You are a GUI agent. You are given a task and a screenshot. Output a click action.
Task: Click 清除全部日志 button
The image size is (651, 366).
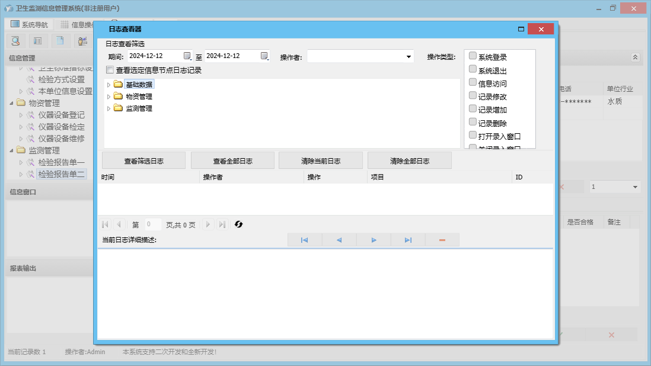tap(409, 161)
